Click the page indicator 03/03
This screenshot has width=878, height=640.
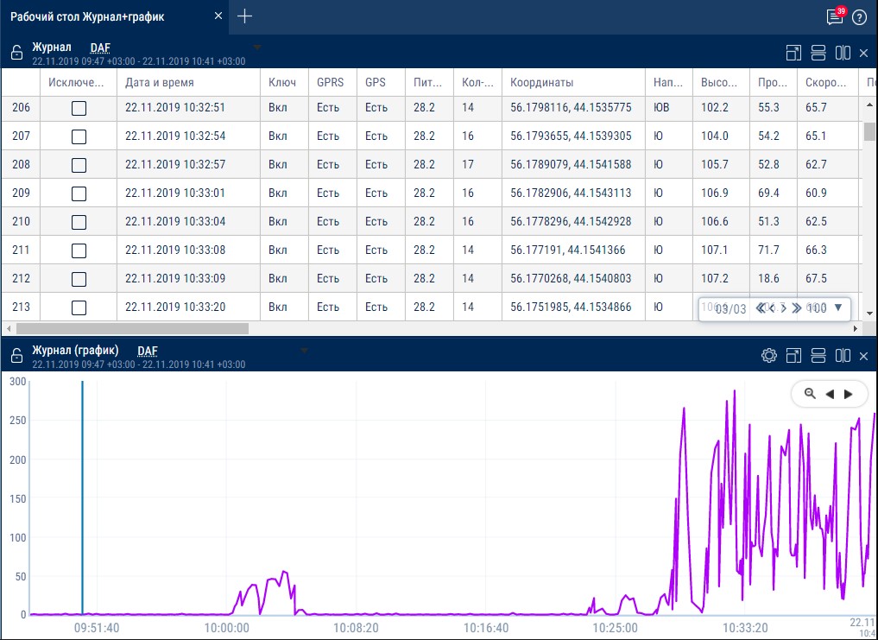click(730, 309)
